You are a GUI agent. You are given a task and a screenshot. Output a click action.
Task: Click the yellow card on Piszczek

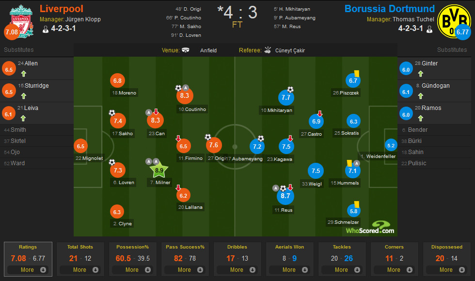(357, 74)
